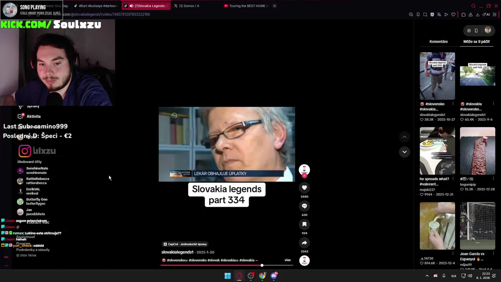Open the browser extensions puzzle icon
This screenshot has width=501, height=282.
coord(463,14)
